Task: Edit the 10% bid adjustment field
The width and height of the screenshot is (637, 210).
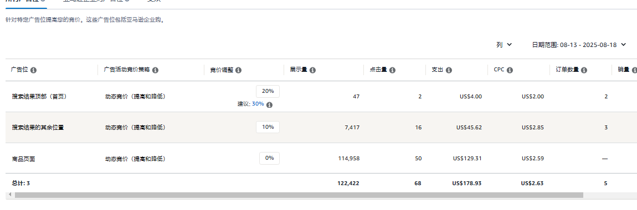Action: tap(268, 127)
